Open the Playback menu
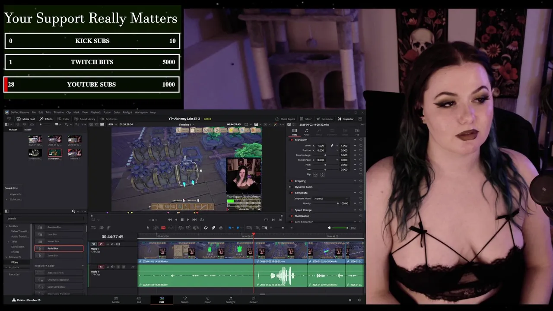Image resolution: width=553 pixels, height=311 pixels. pos(95,112)
